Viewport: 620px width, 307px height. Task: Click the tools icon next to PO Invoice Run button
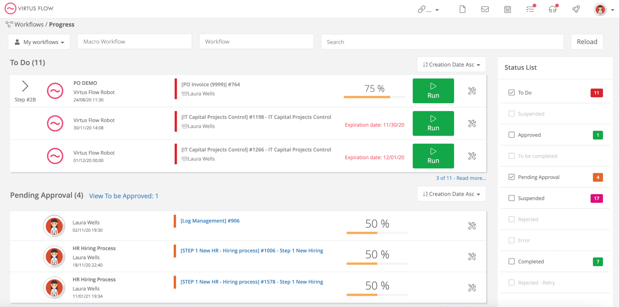(x=472, y=91)
